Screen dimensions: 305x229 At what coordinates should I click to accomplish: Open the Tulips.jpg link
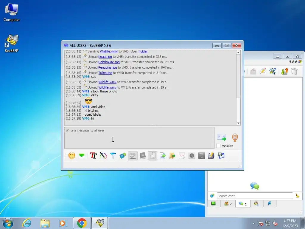(x=105, y=73)
